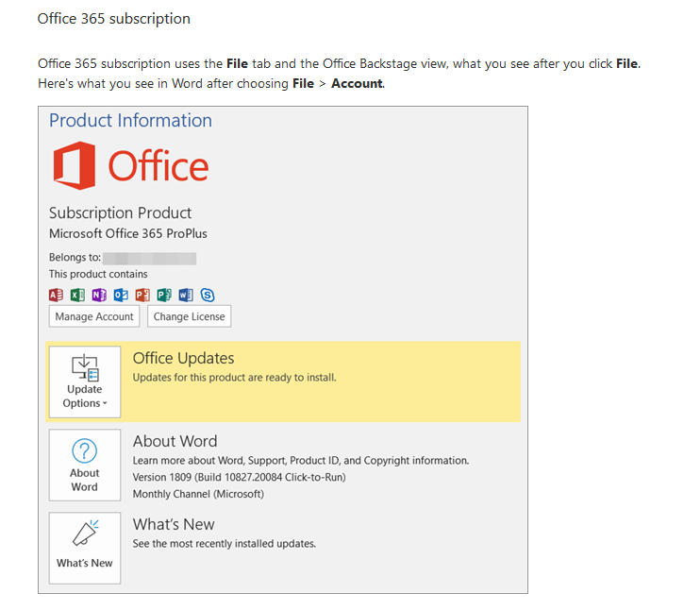Click the Word app icon

coord(186,296)
